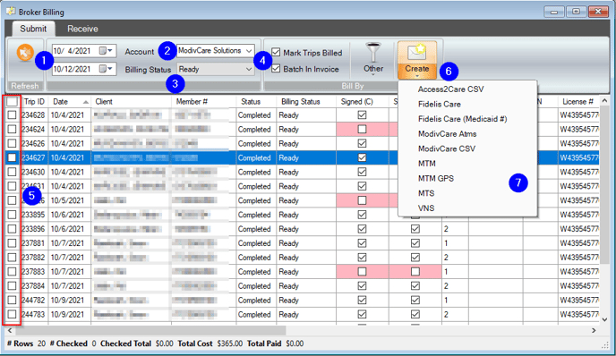616x356 pixels.
Task: Check the row for trip 233895
Action: [13, 215]
